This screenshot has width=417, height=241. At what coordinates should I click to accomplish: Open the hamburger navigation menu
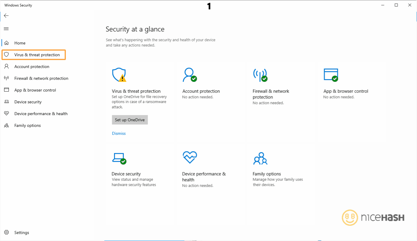pos(6,29)
